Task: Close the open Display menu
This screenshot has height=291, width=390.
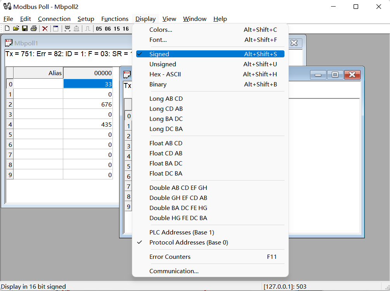Action: [146, 19]
